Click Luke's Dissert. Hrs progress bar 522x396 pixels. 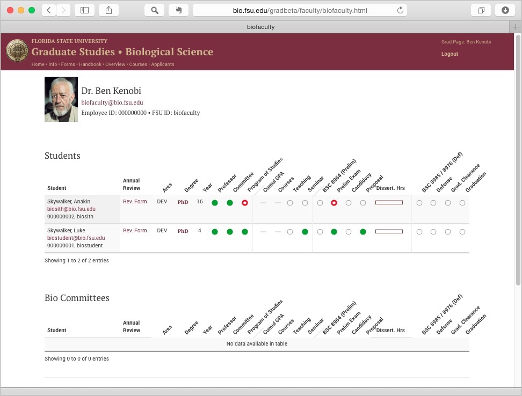point(389,230)
